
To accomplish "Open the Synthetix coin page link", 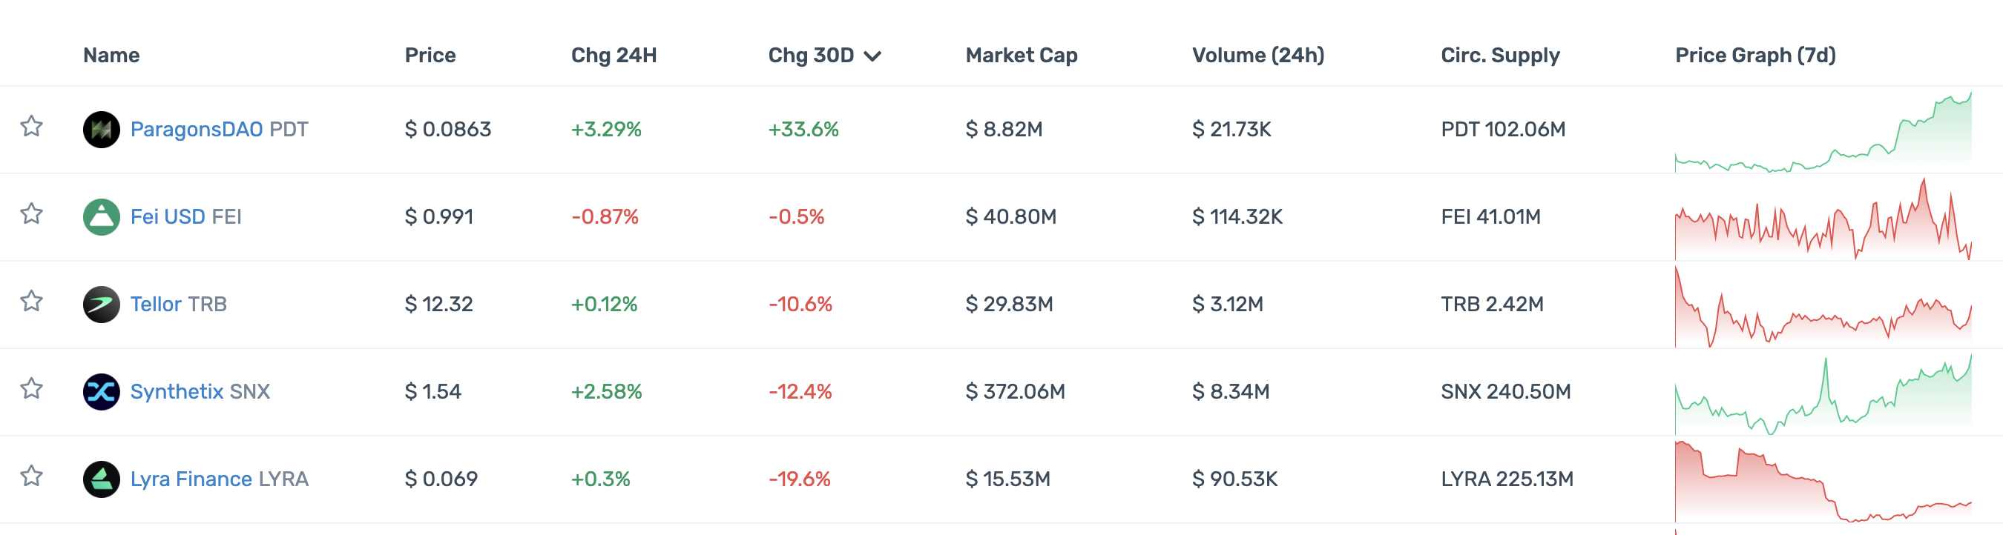I will coord(177,391).
